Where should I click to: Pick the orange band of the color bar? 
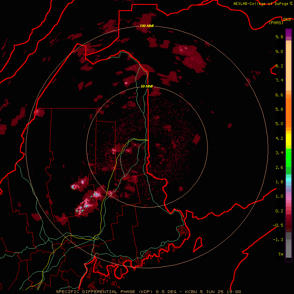[288, 112]
